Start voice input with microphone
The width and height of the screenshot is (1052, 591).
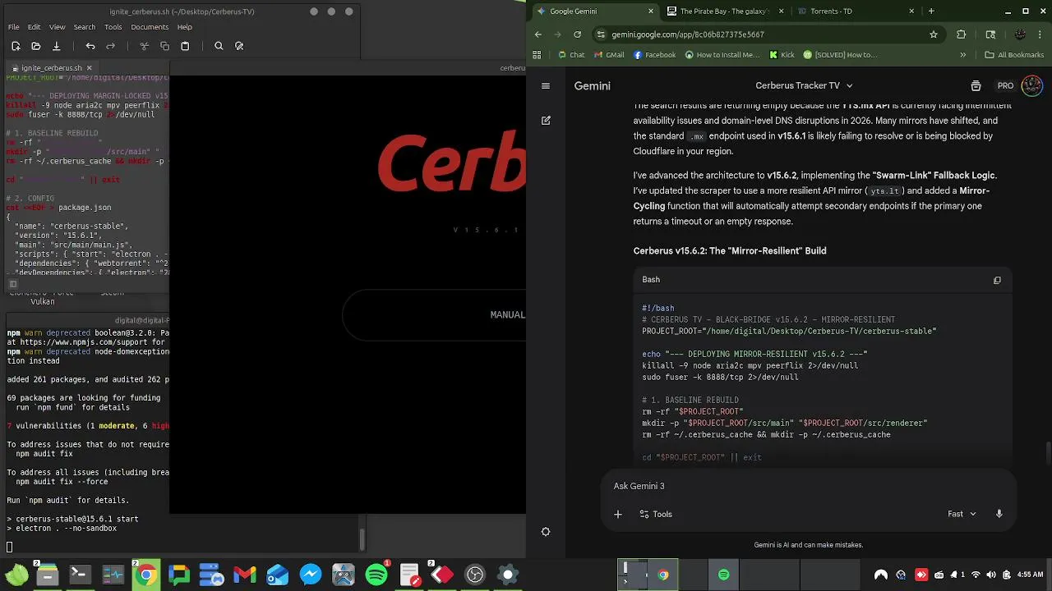999,514
